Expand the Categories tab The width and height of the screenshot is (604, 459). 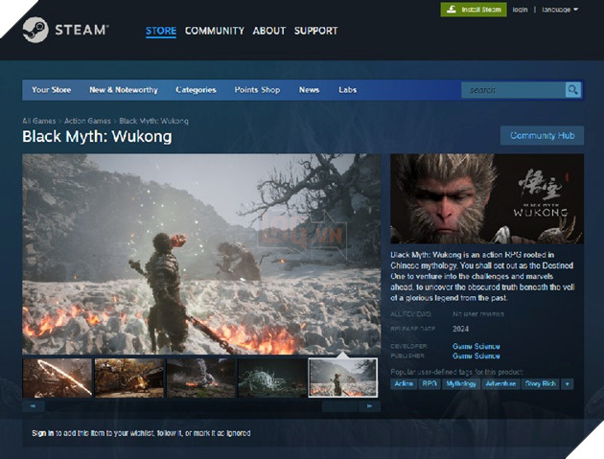tap(196, 90)
